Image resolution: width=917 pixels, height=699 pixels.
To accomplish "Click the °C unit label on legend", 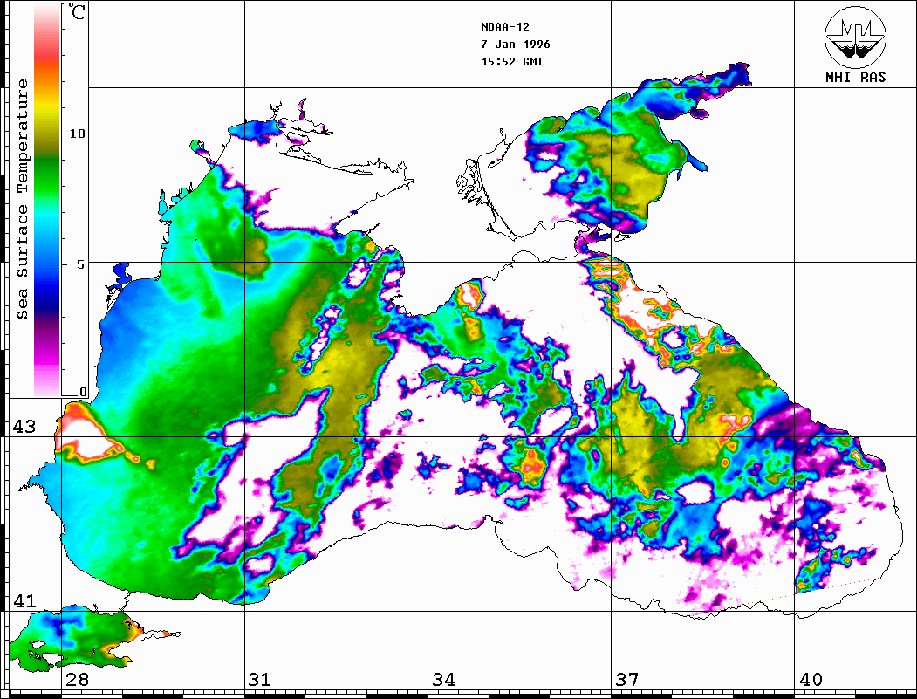I will (77, 11).
